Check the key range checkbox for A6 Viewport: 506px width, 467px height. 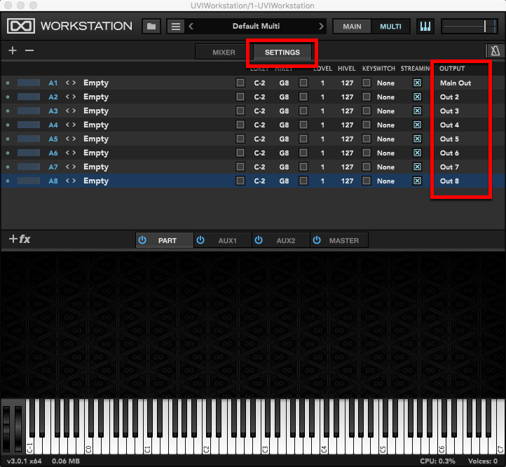tap(240, 153)
